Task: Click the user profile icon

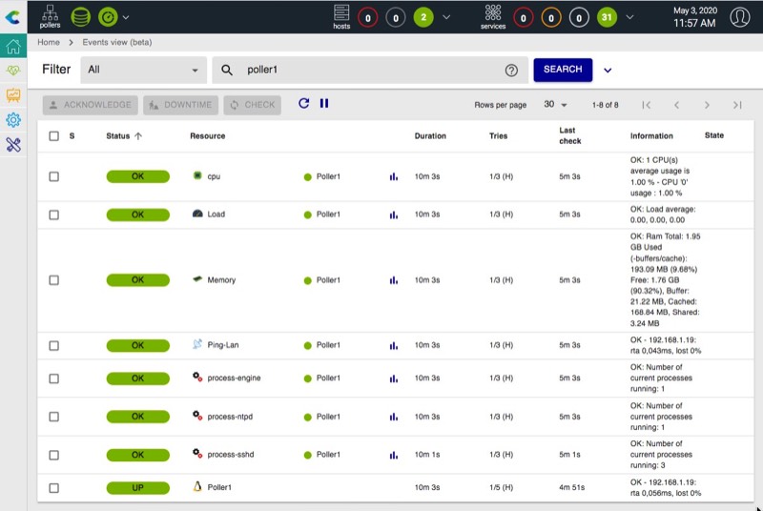Action: [x=739, y=17]
